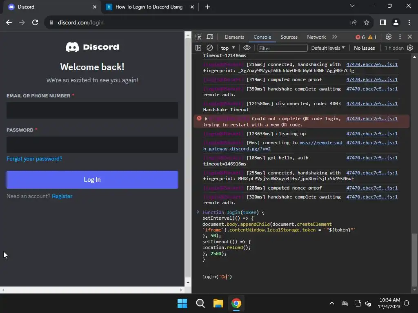This screenshot has width=418, height=313.
Task: Switch to How To Login To Discord tab
Action: coord(149,7)
